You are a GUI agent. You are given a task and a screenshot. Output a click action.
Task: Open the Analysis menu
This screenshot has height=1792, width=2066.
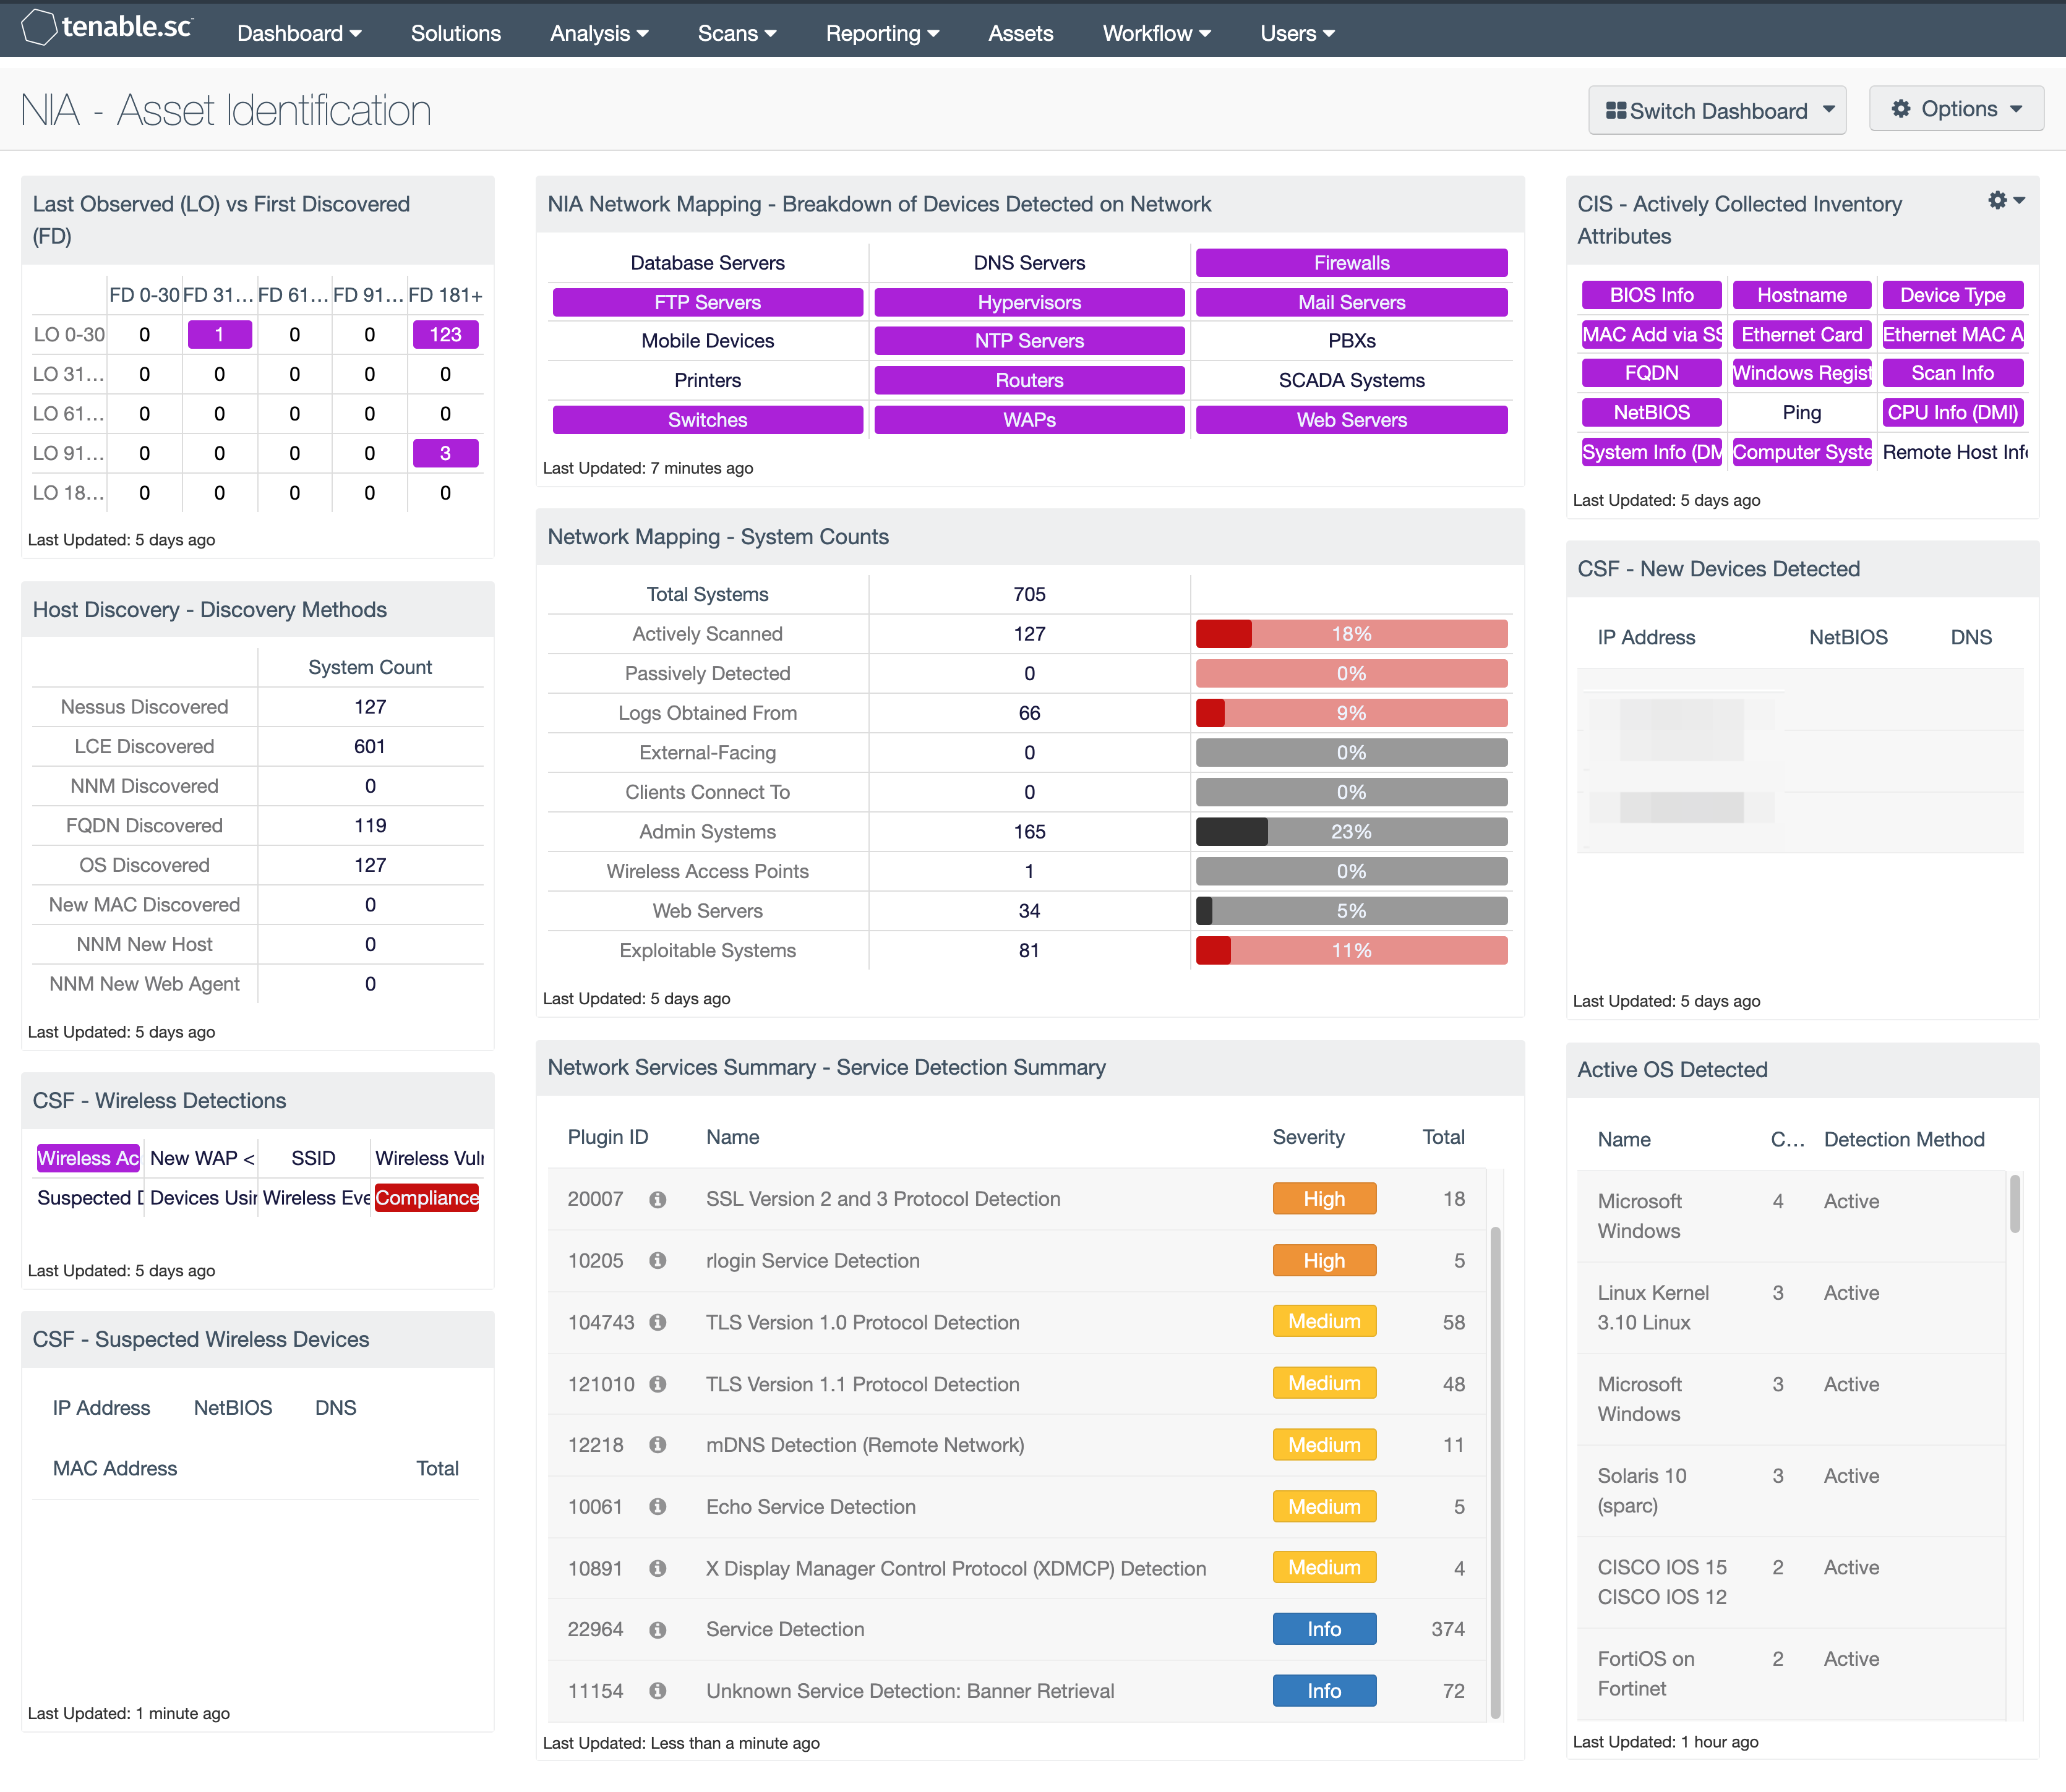[x=599, y=33]
